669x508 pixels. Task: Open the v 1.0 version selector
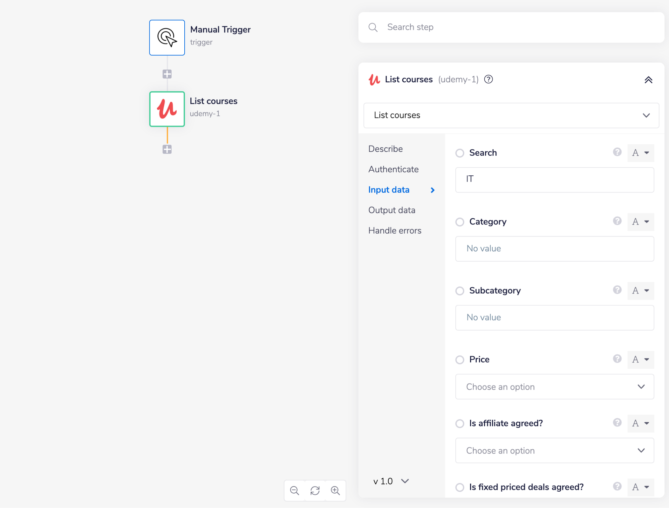coord(391,481)
